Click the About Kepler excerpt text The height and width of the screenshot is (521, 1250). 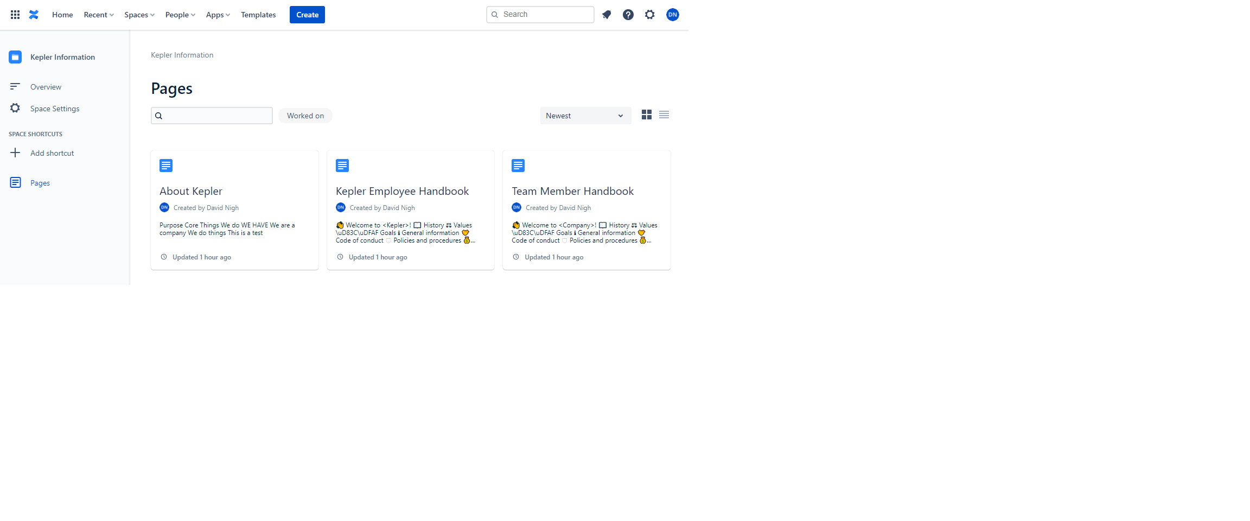227,229
